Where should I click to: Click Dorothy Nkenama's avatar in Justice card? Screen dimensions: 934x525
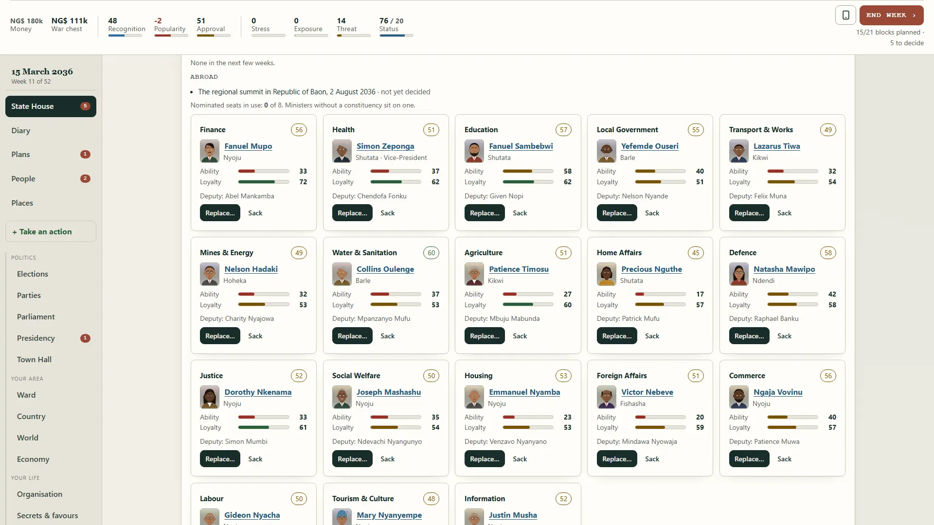point(210,397)
